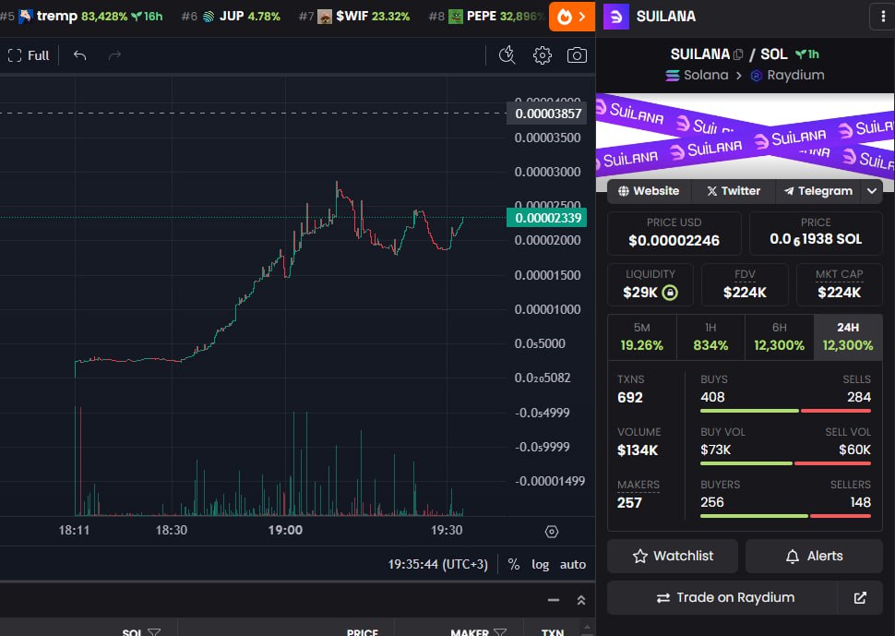
Task: Take a chart snapshot with camera icon
Action: click(577, 55)
